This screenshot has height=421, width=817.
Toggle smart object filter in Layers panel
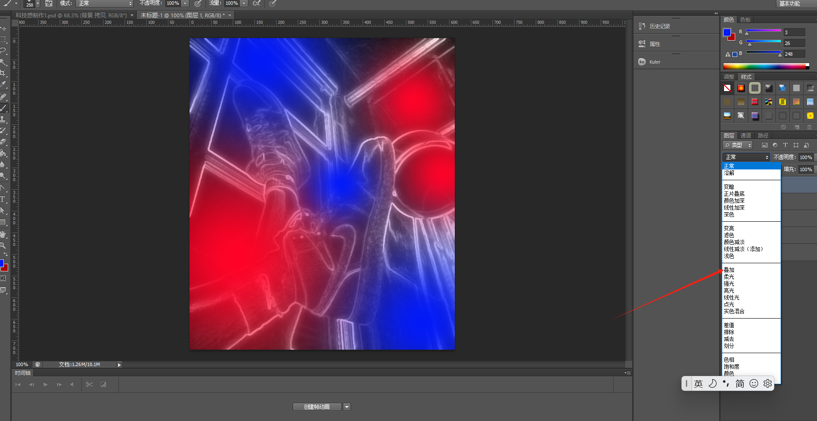(x=806, y=145)
